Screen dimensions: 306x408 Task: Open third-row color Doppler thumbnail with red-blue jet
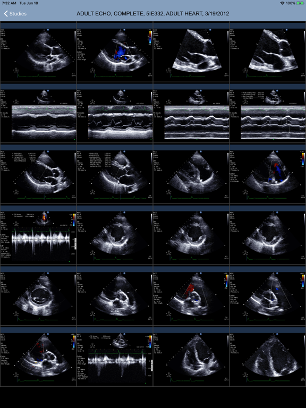[x=268, y=174]
